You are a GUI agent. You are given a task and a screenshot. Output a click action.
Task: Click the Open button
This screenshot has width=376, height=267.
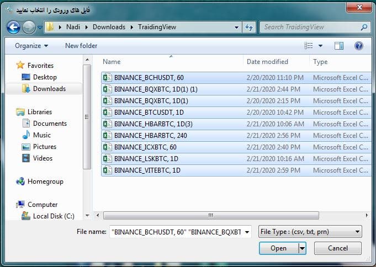click(x=279, y=248)
